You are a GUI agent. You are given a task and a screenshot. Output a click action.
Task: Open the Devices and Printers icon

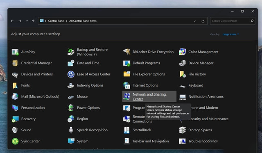15,74
